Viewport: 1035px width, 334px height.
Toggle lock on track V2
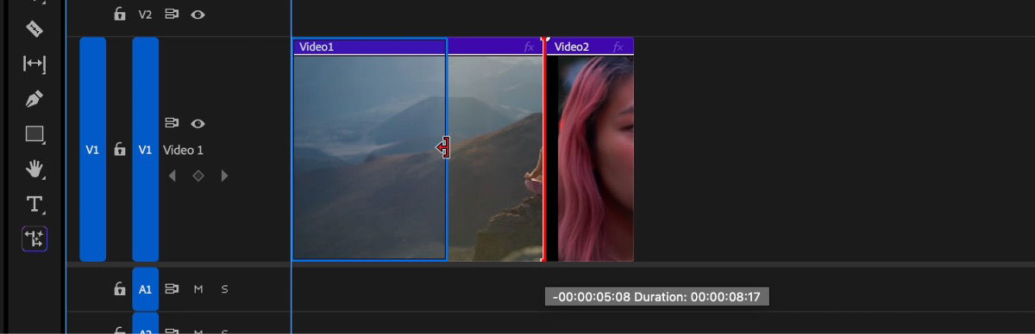[120, 14]
